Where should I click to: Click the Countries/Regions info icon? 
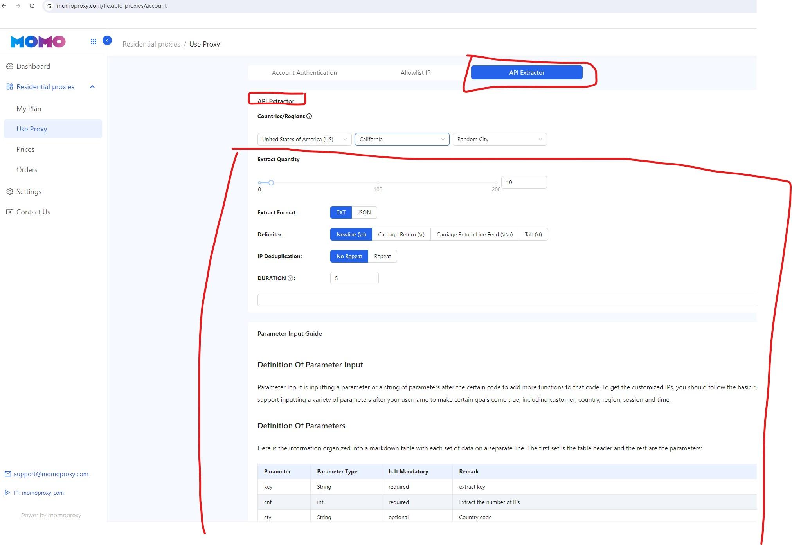click(309, 116)
